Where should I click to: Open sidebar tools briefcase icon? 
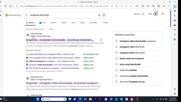pos(175,25)
